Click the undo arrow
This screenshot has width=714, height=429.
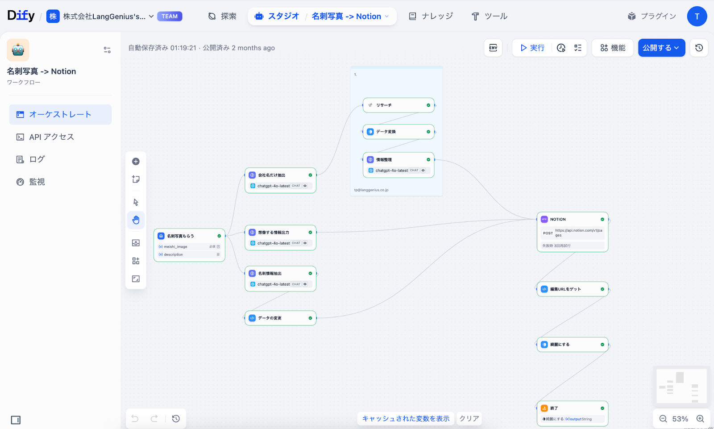(135, 419)
